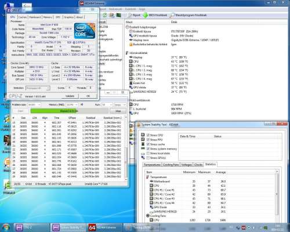
Task: Switch to Caches tab in CPU-Z
Action: [x=23, y=17]
